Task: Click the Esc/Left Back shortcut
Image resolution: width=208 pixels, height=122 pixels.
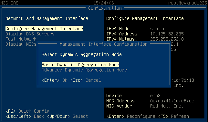Action: pyautogui.click(x=25, y=116)
